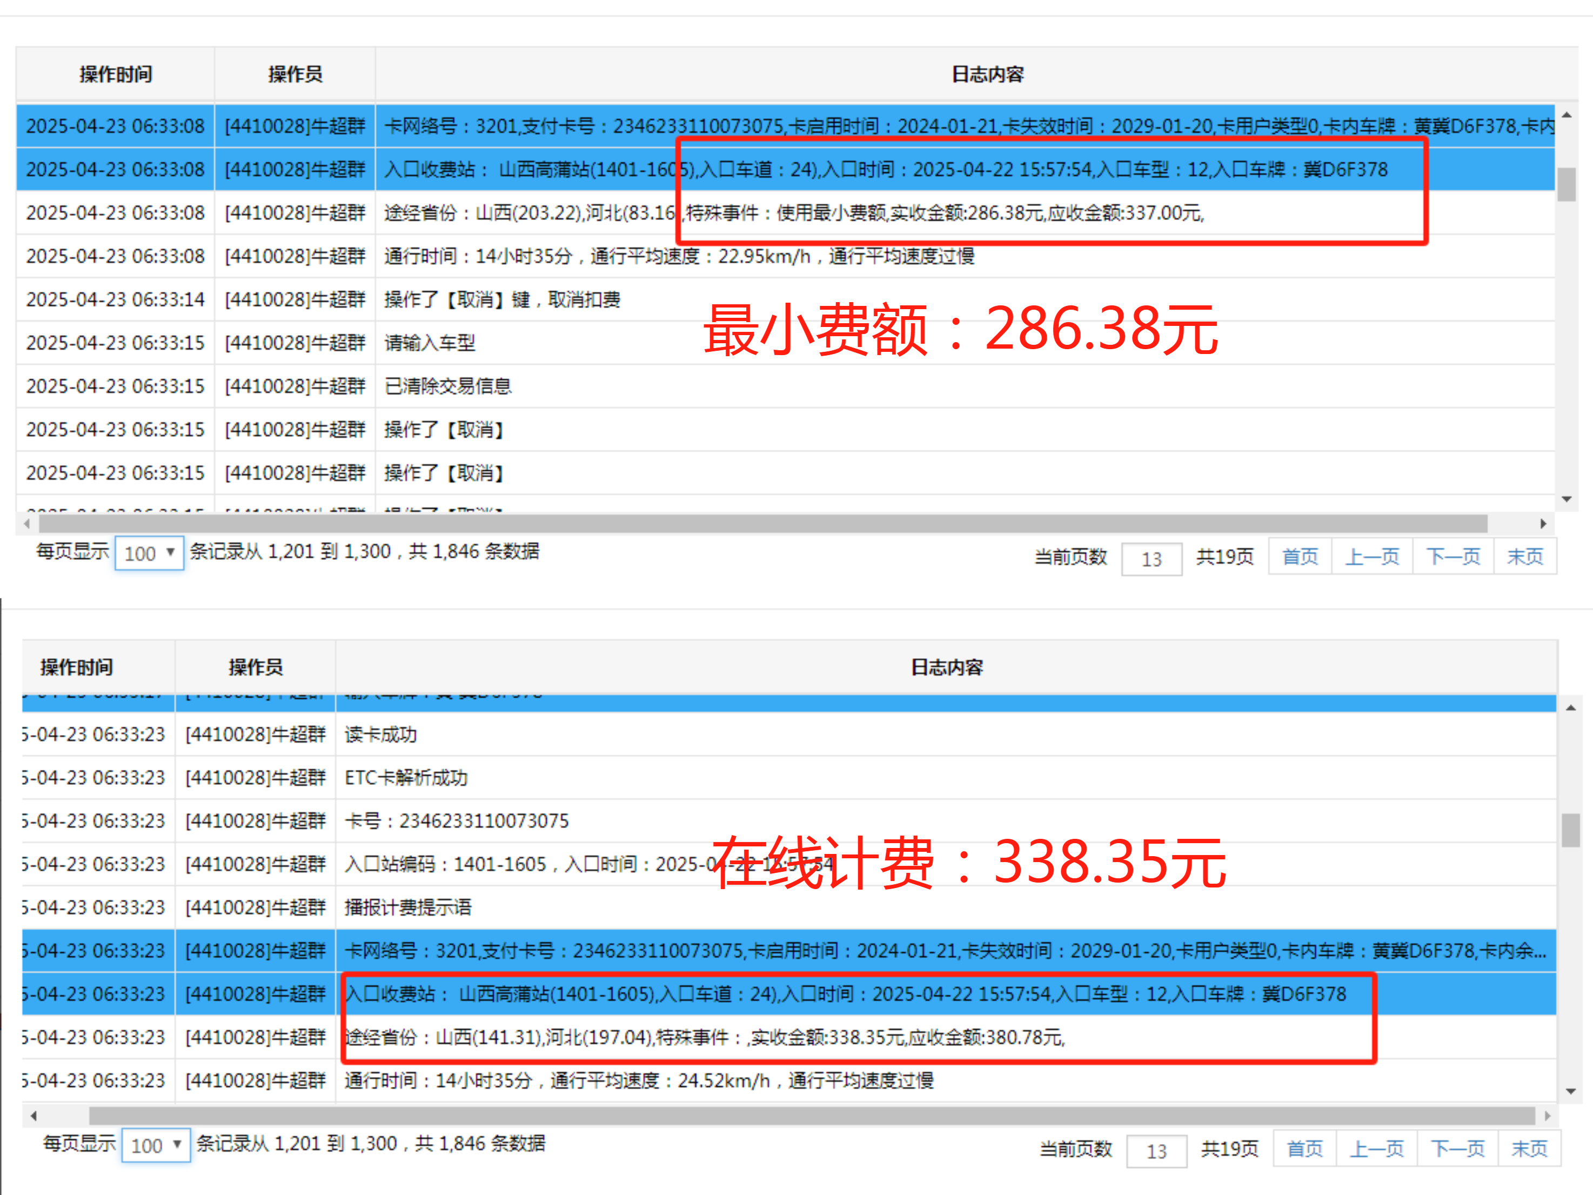The image size is (1593, 1195).
Task: Click 下一页 in top table pagination
Action: [x=1453, y=557]
